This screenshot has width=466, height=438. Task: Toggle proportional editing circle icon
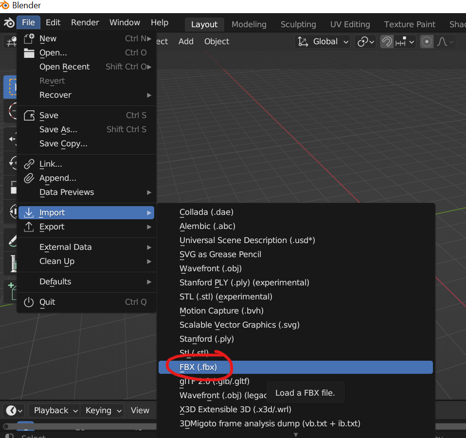click(427, 42)
